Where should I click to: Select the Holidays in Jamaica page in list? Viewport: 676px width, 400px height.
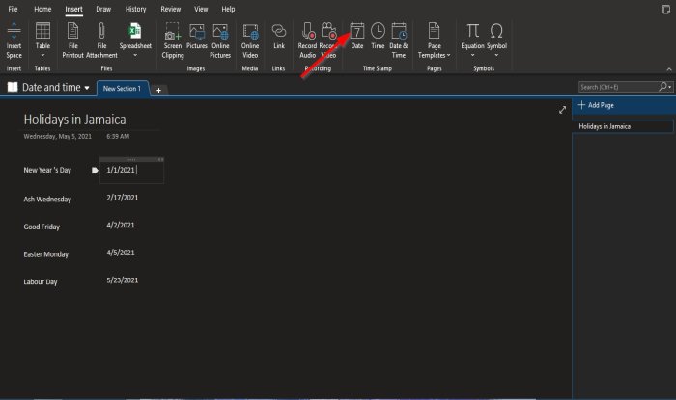click(x=623, y=126)
